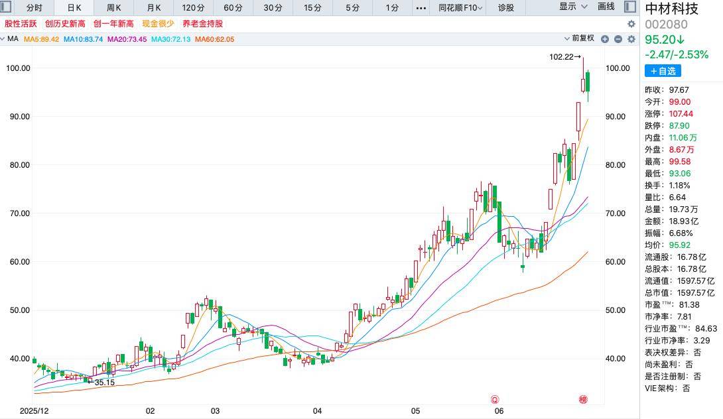Click the 现金很少 tag
Viewport: 723px width, 419px height.
[158, 23]
